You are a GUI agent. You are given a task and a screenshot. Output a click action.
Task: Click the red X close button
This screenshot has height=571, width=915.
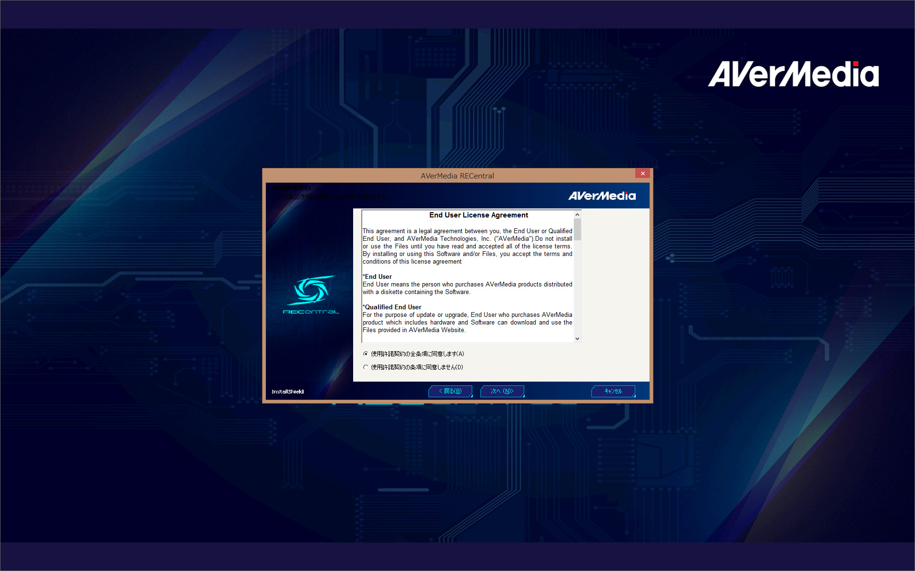pos(642,174)
